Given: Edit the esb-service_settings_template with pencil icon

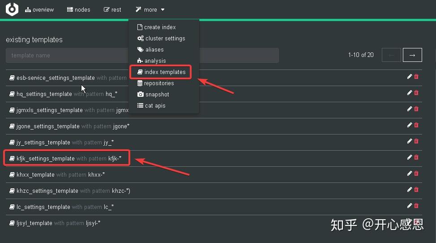Looking at the screenshot, I should point(410,77).
